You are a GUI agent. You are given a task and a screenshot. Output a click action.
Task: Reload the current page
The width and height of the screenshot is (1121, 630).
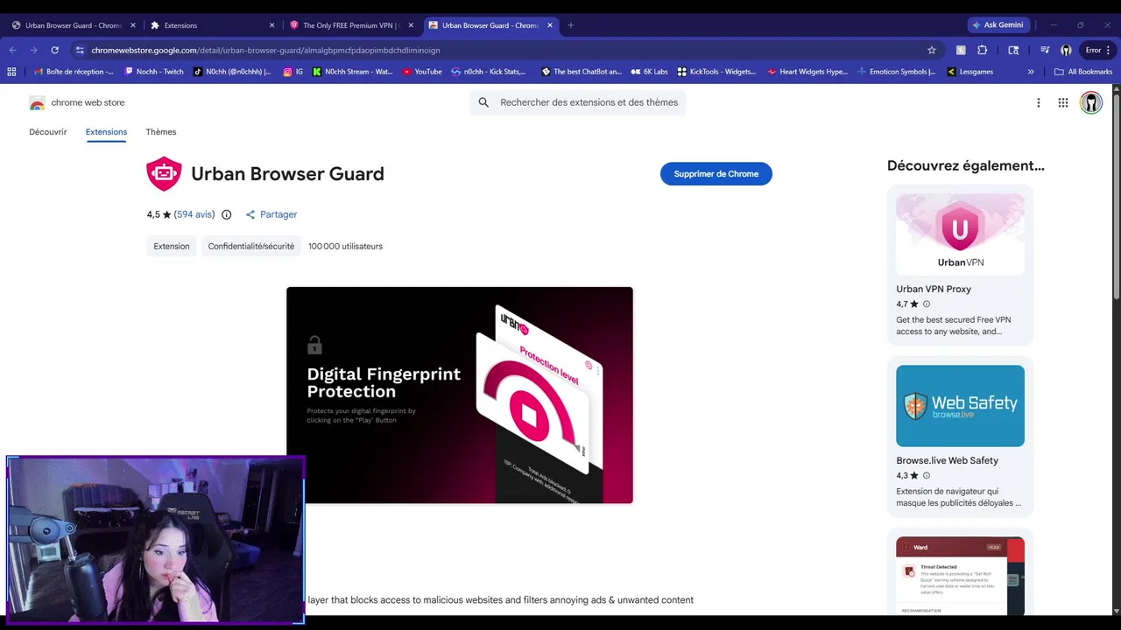(x=55, y=50)
